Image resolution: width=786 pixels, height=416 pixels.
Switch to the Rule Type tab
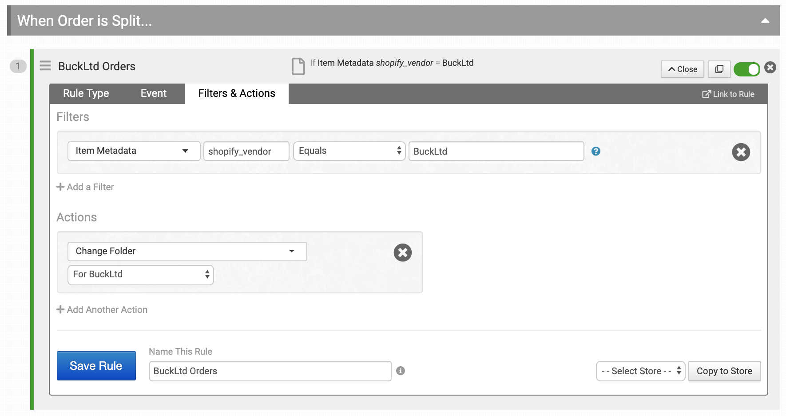point(86,93)
